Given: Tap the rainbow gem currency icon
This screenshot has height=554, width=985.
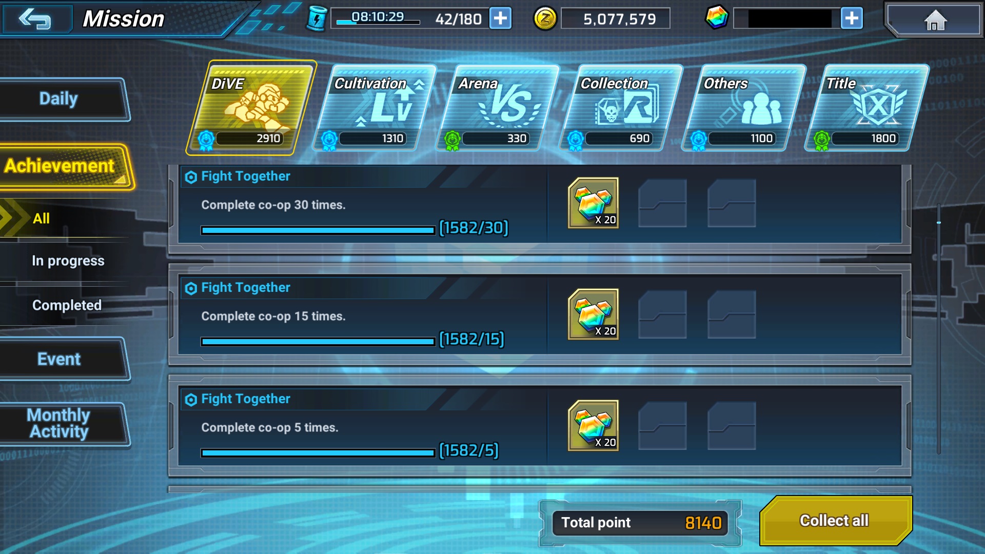Looking at the screenshot, I should 717,17.
